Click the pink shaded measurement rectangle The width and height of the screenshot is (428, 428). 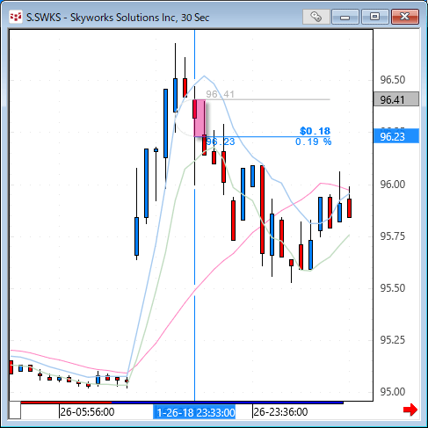click(199, 118)
